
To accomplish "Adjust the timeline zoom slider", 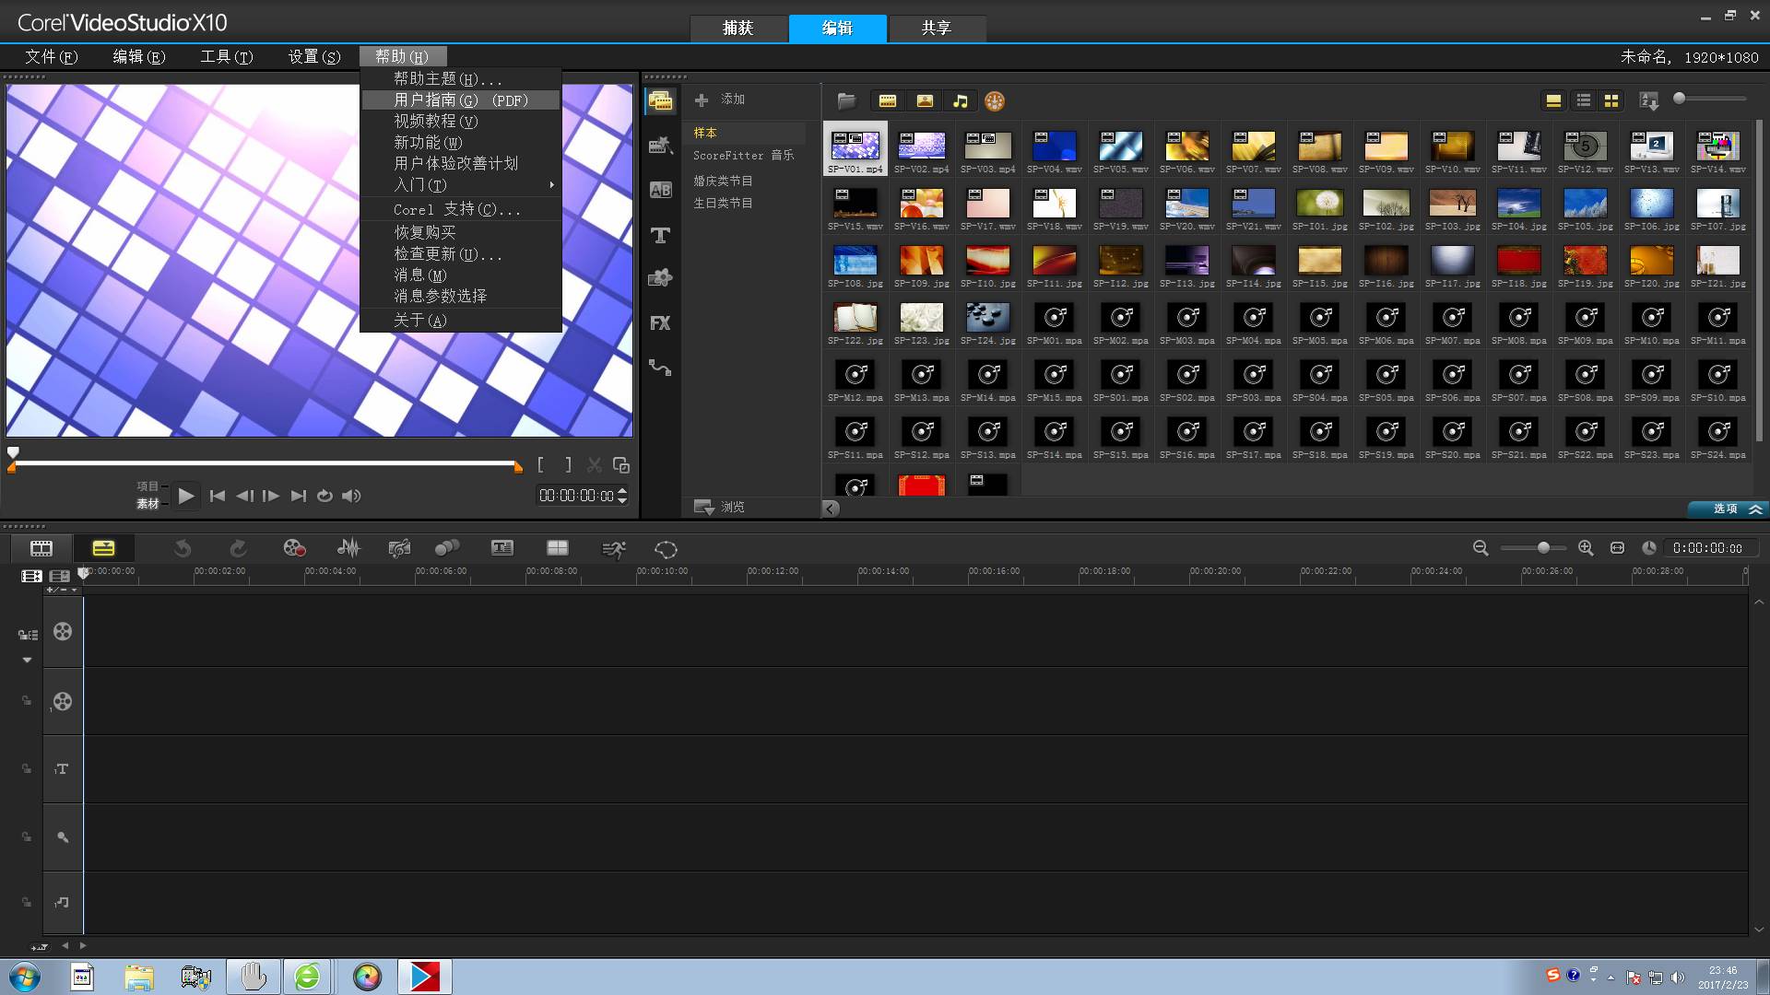I will coord(1533,548).
